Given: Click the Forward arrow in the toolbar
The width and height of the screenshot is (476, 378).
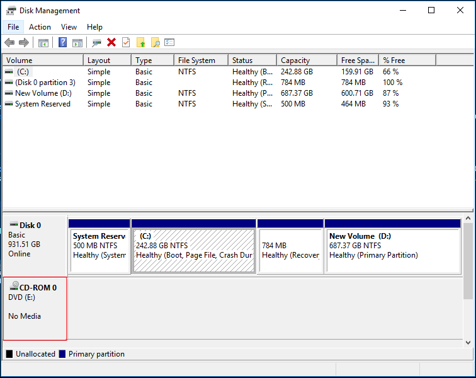Looking at the screenshot, I should pyautogui.click(x=24, y=43).
